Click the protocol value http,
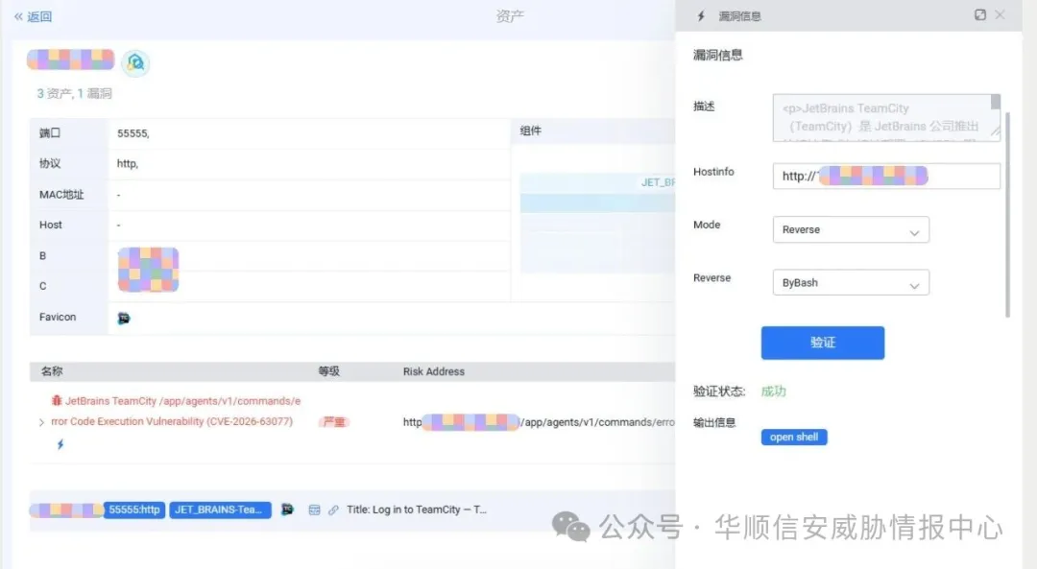This screenshot has height=569, width=1037. tap(128, 164)
